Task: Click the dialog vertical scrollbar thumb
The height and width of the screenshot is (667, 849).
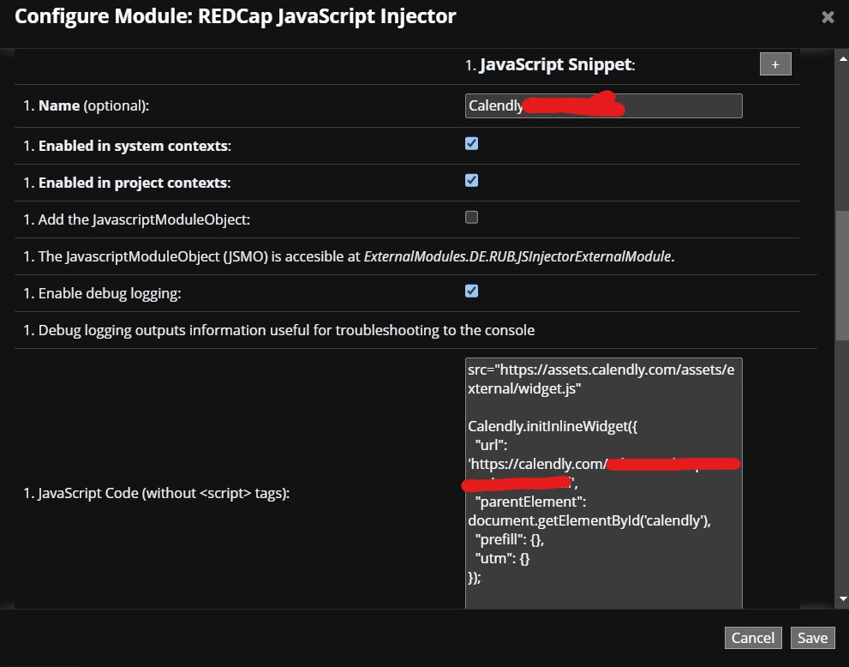Action: pos(842,275)
